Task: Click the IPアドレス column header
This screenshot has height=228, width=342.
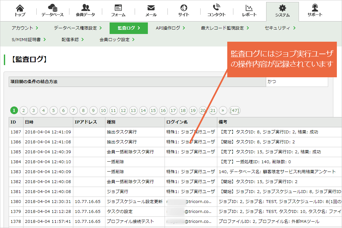Action: point(89,122)
